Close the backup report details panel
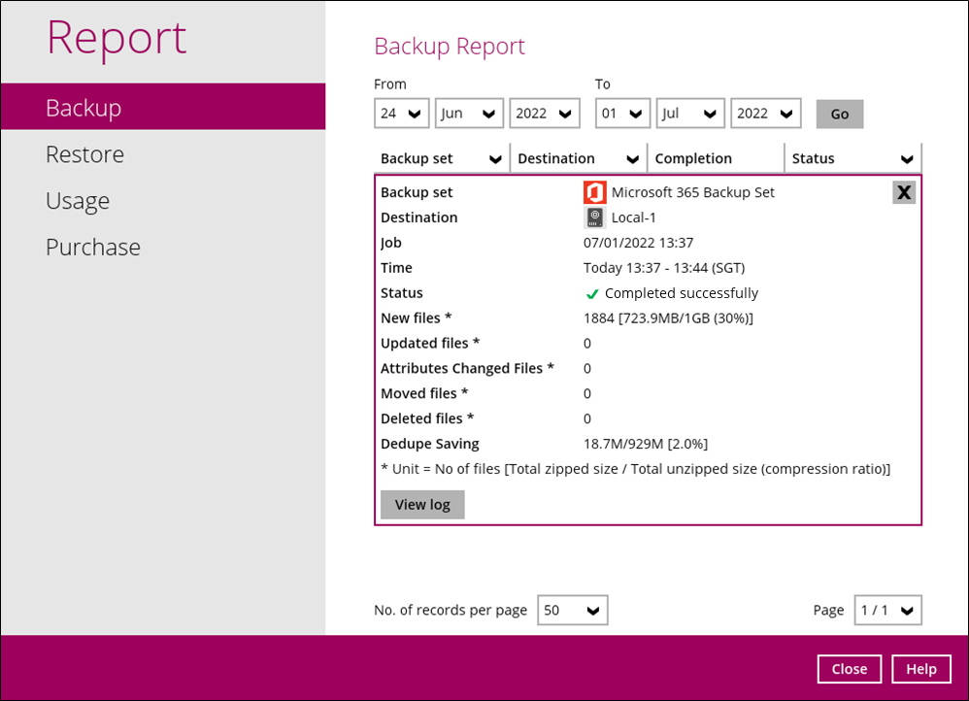 click(903, 192)
